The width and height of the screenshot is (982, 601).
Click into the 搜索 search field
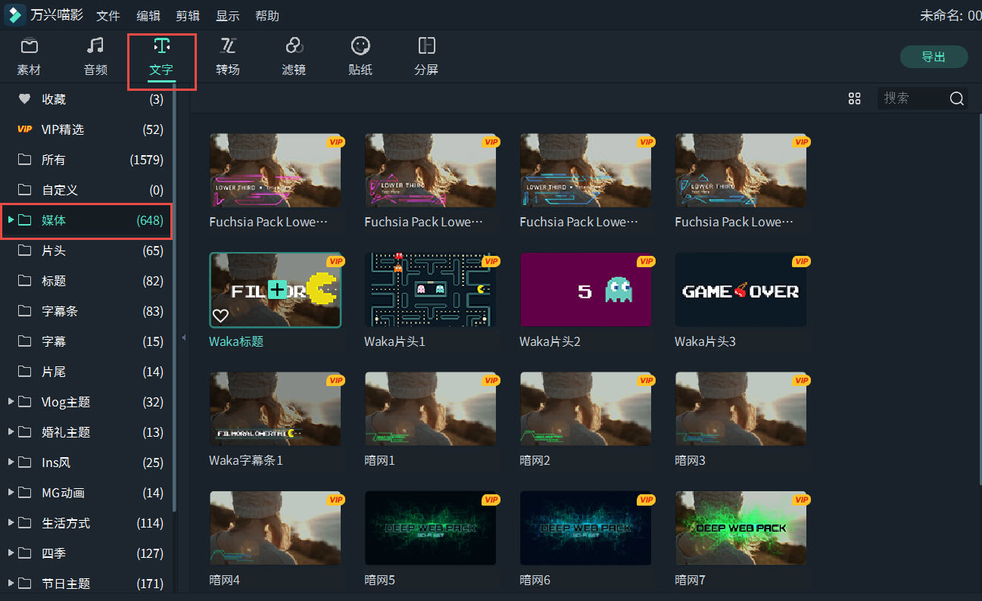pyautogui.click(x=912, y=98)
